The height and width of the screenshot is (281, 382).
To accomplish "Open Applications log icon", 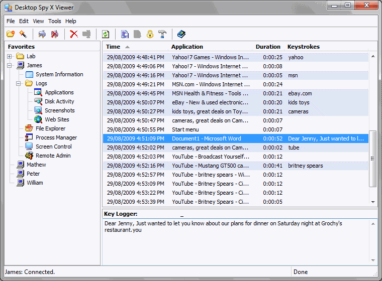I will 38,92.
